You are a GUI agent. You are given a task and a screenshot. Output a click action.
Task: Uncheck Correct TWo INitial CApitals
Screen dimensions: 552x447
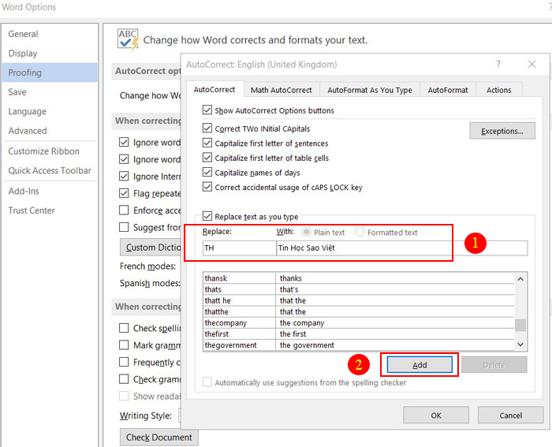[x=207, y=129]
